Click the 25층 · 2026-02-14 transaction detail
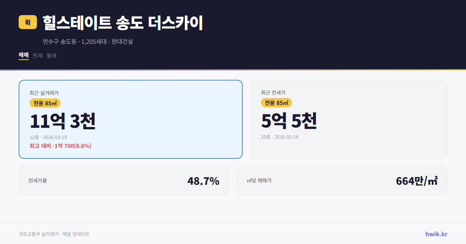 coord(281,137)
